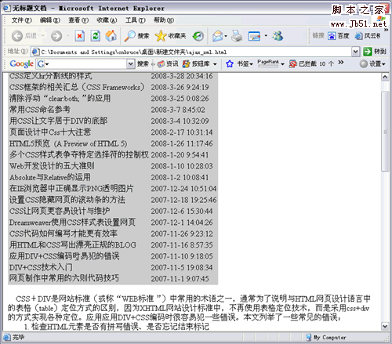392x344 pixels.
Task: Open the Google News (资讯) button
Action: [168, 63]
